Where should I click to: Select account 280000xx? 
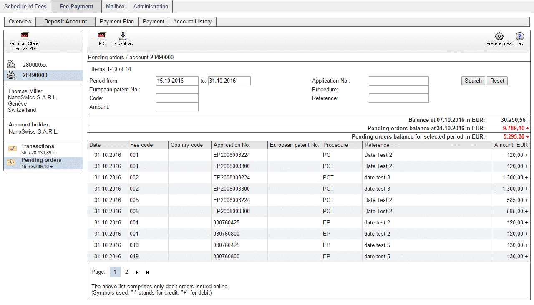click(x=35, y=65)
